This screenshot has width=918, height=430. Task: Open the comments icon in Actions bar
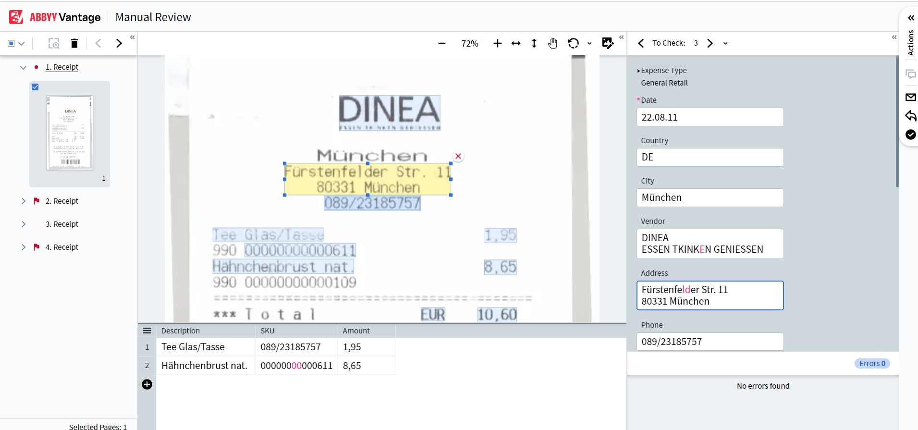911,74
